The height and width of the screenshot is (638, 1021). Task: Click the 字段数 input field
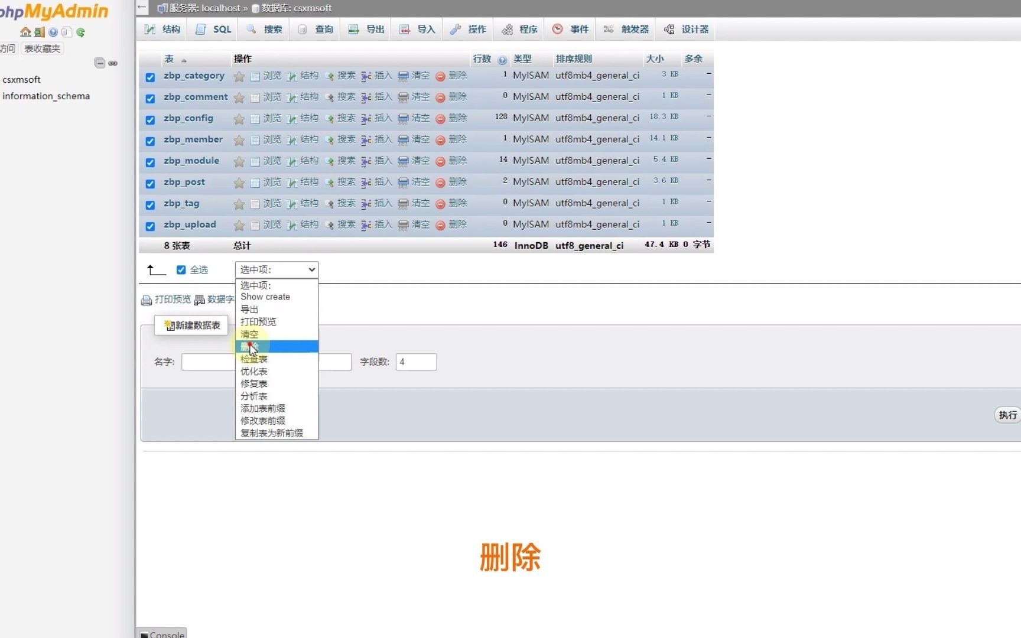tap(416, 362)
